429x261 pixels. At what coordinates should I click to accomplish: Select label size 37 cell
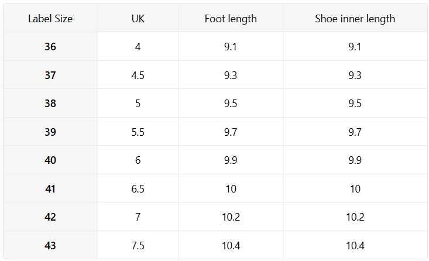click(x=50, y=75)
